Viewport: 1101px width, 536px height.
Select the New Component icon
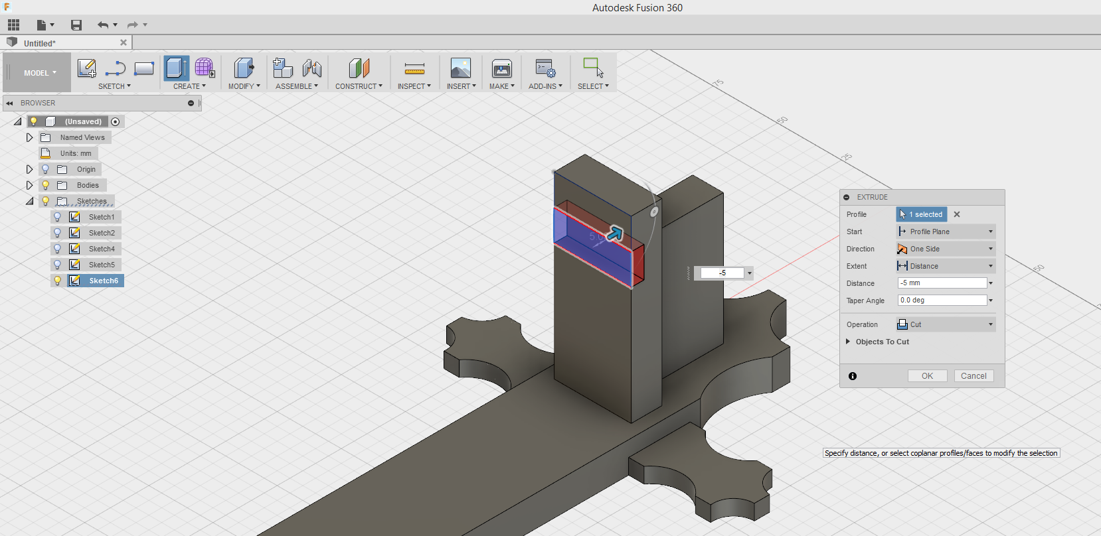pos(283,68)
